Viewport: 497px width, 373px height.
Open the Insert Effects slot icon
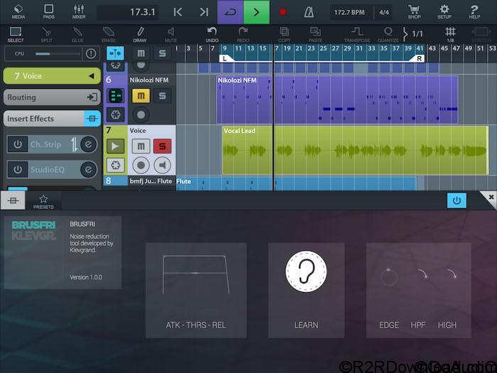click(x=92, y=119)
